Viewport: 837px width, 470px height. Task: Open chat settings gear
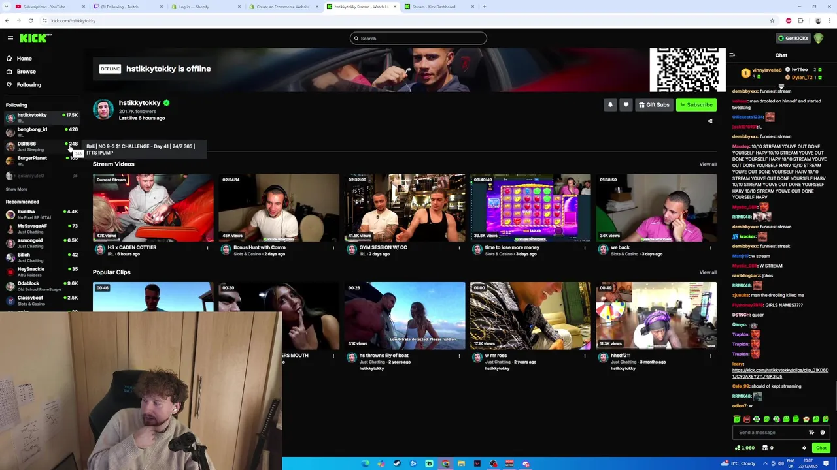tap(804, 448)
